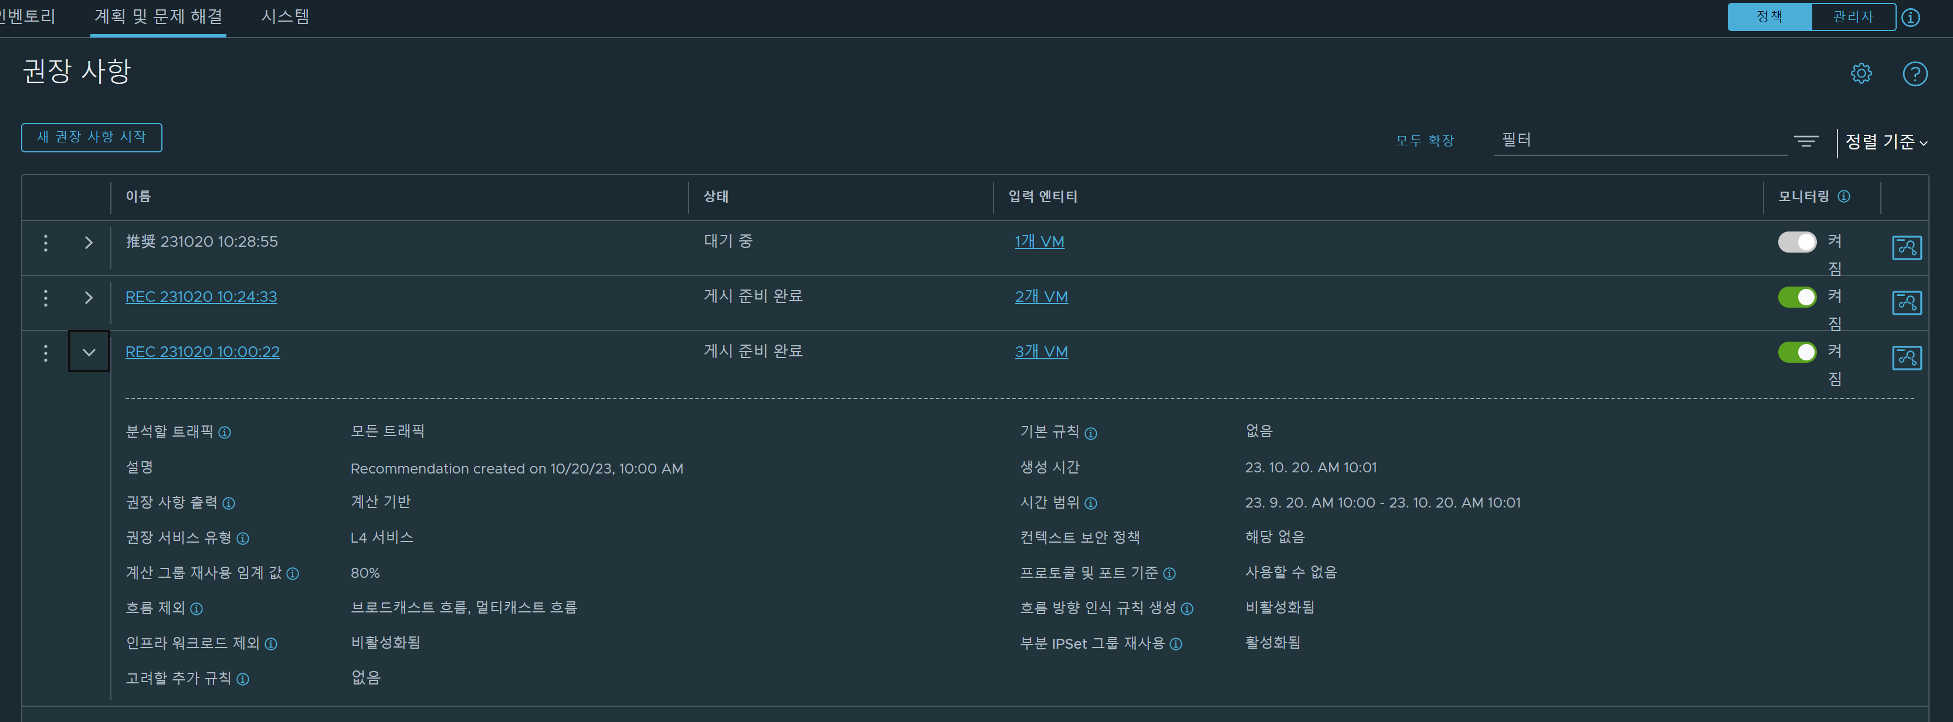The width and height of the screenshot is (1953, 722).
Task: Open REC 231020 10:24:33 recommendation link
Action: [x=201, y=297]
